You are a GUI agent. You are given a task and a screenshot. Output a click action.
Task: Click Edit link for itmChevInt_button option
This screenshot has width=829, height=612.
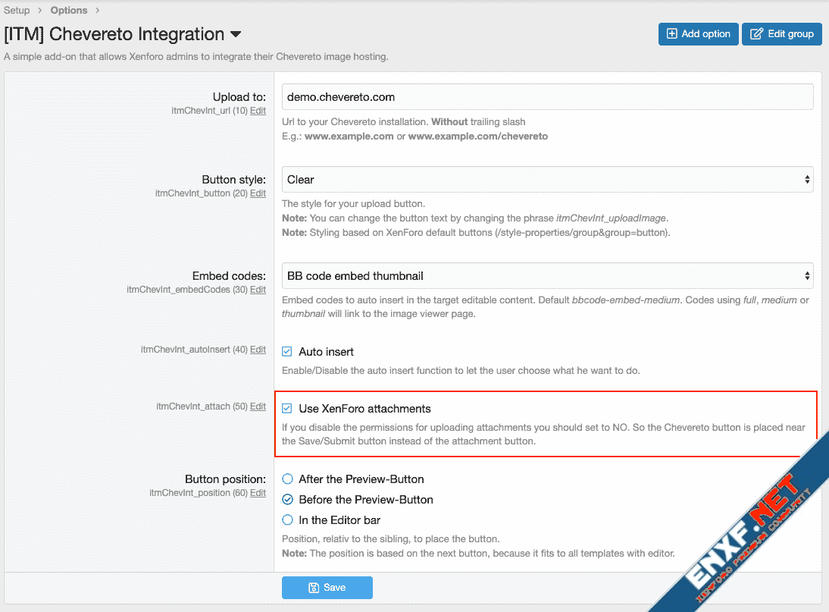pyautogui.click(x=258, y=193)
